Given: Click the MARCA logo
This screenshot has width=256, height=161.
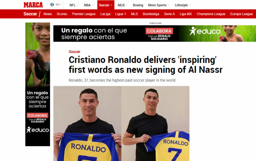Looking at the screenshot, I should pos(33,5).
